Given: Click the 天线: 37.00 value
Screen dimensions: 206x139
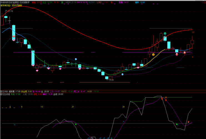Looking at the screenshot, I should (x=16, y=94).
